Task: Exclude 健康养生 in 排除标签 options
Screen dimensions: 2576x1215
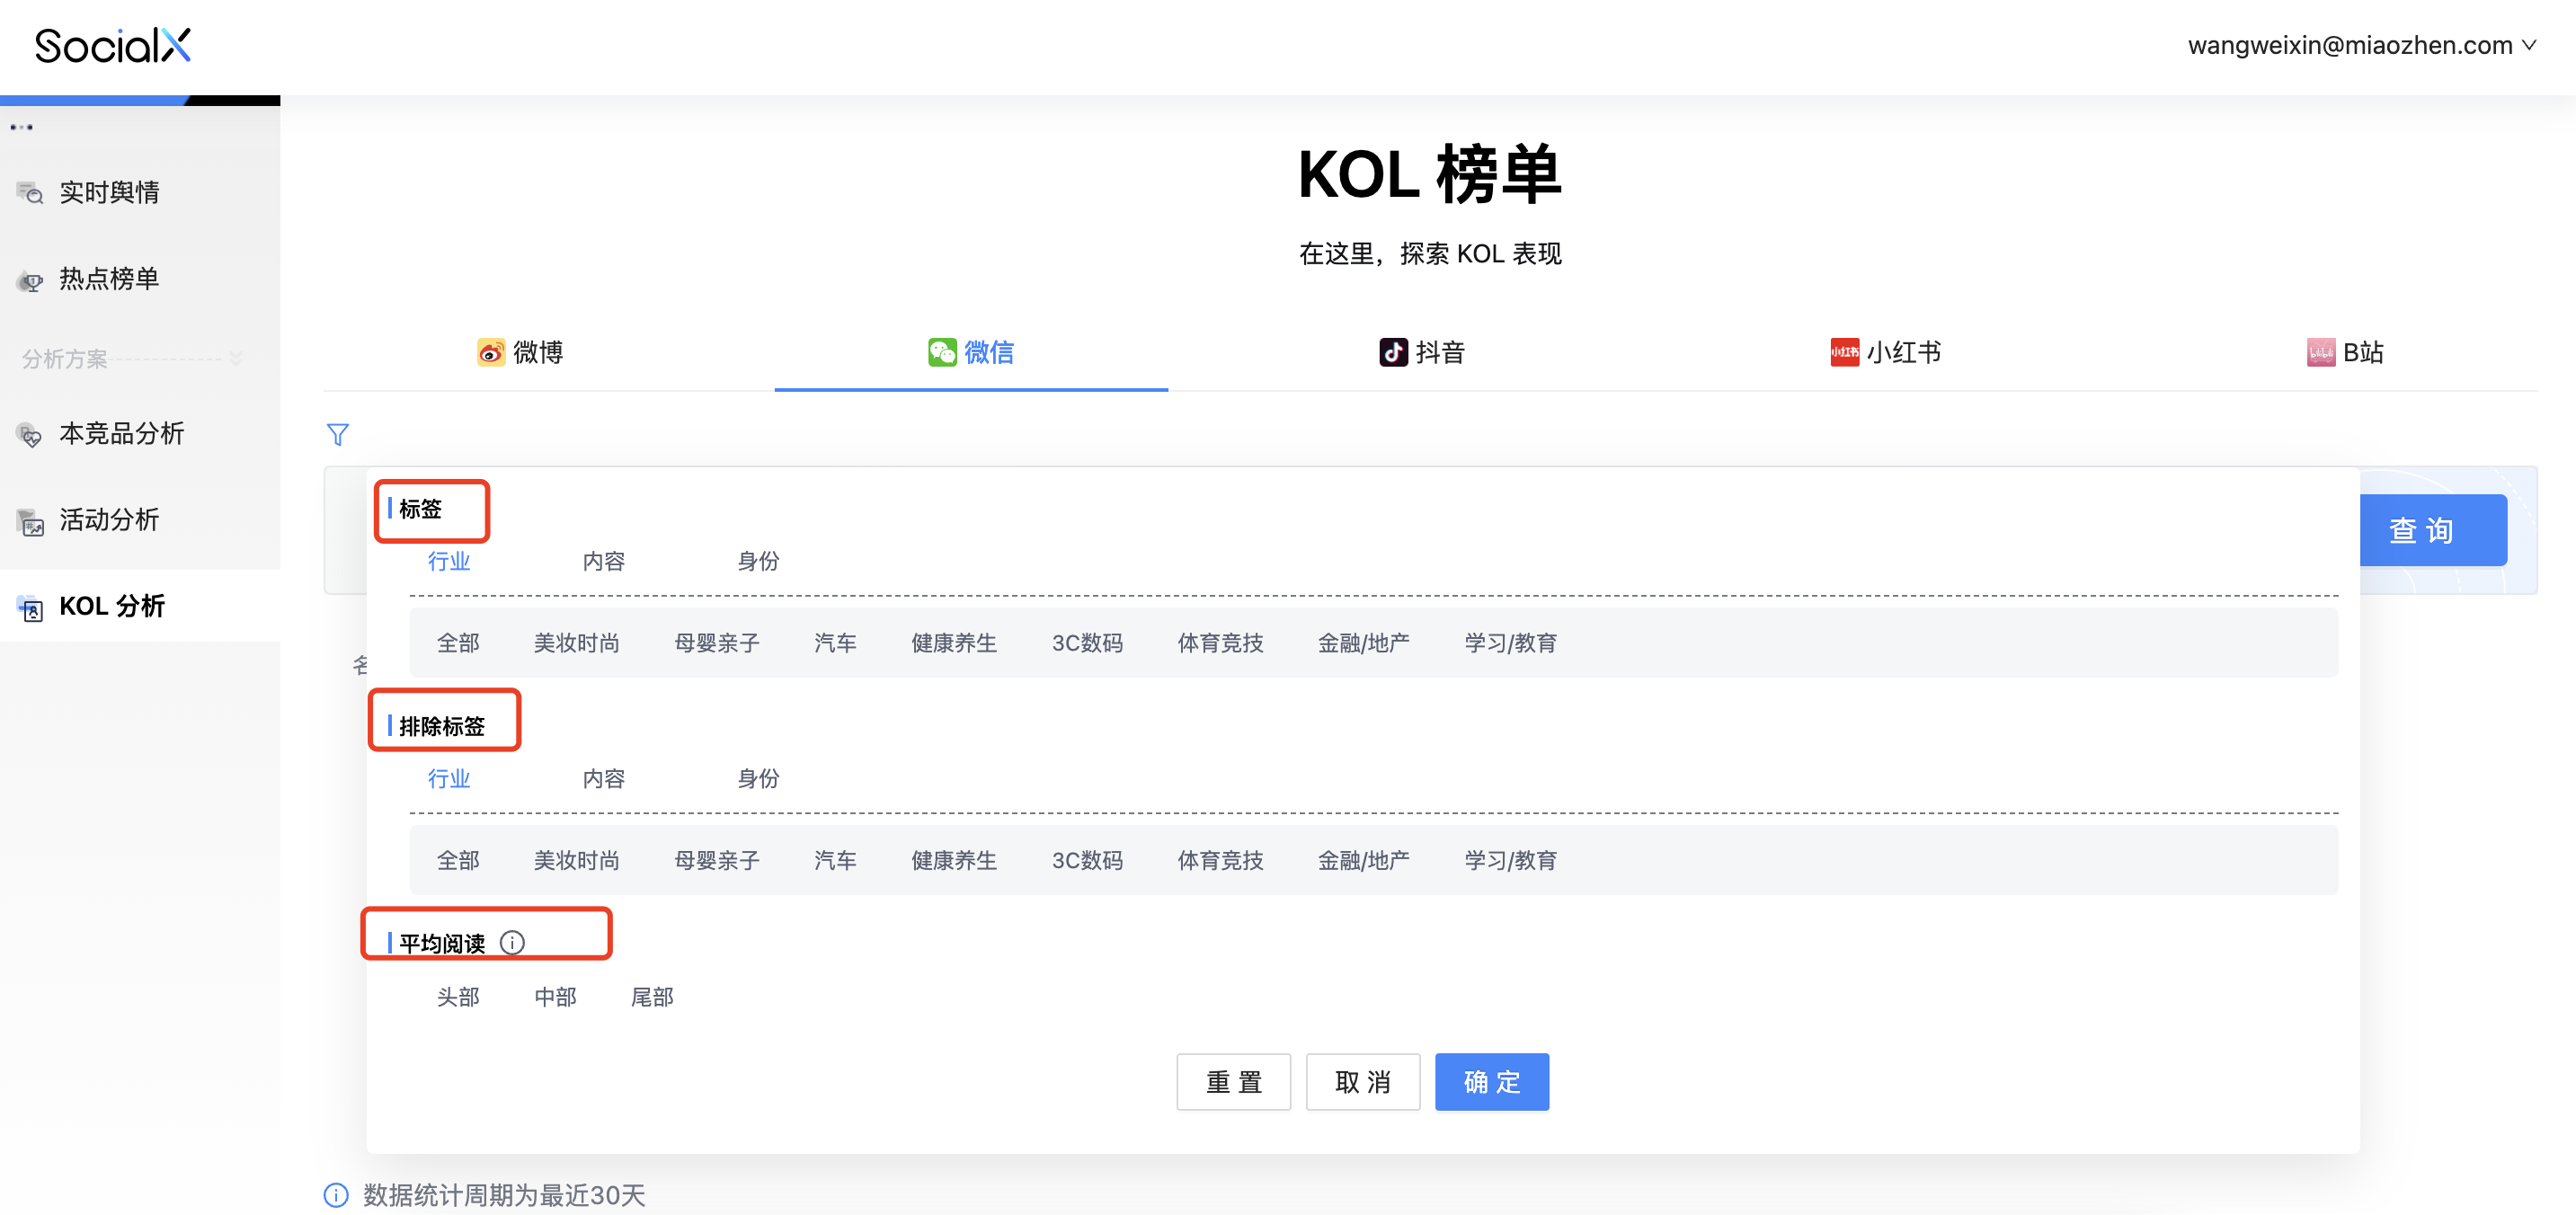Action: [954, 860]
